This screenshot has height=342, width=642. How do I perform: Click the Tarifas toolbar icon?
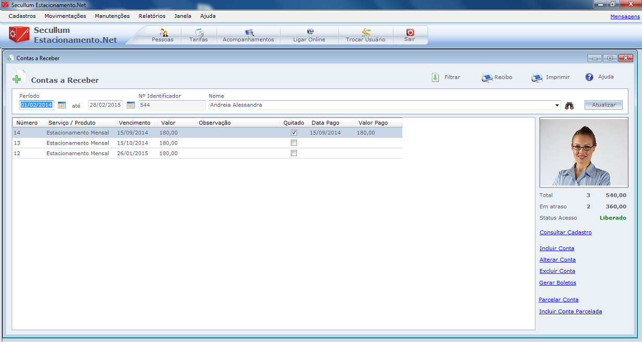(198, 33)
